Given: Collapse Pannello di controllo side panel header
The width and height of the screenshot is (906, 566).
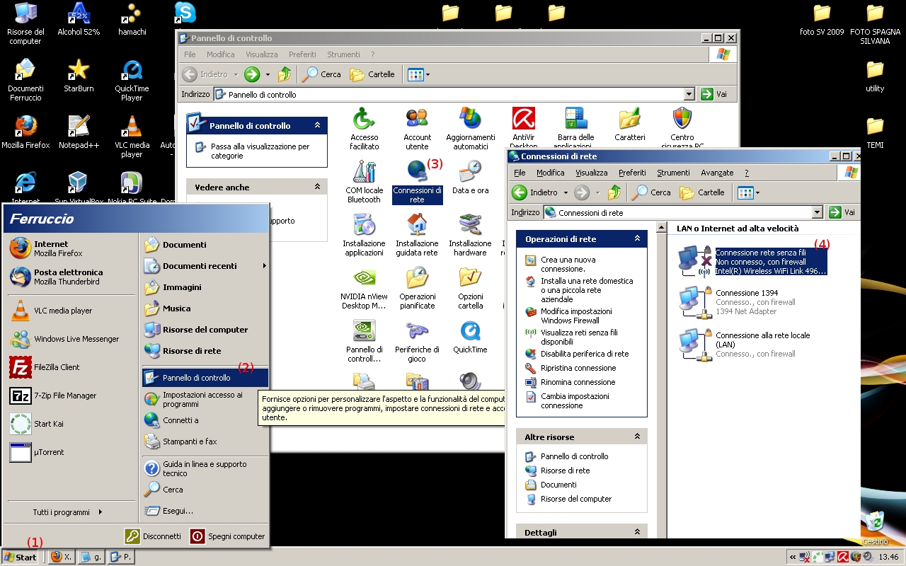Looking at the screenshot, I should click(318, 125).
